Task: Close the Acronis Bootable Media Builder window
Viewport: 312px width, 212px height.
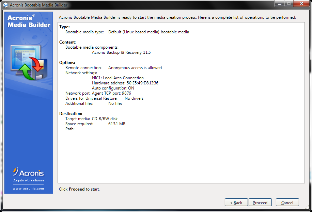Action: point(301,4)
